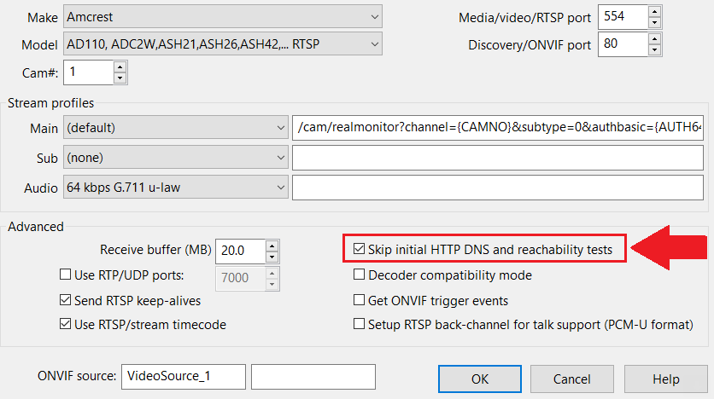Enable Setup RTSP back-channel for talk support
Image resolution: width=714 pixels, height=399 pixels.
(x=359, y=324)
